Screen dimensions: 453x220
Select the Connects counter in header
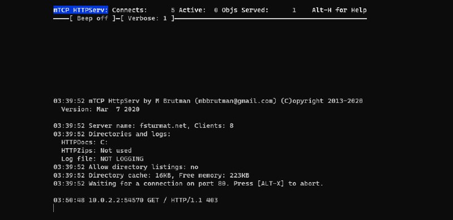(143, 10)
